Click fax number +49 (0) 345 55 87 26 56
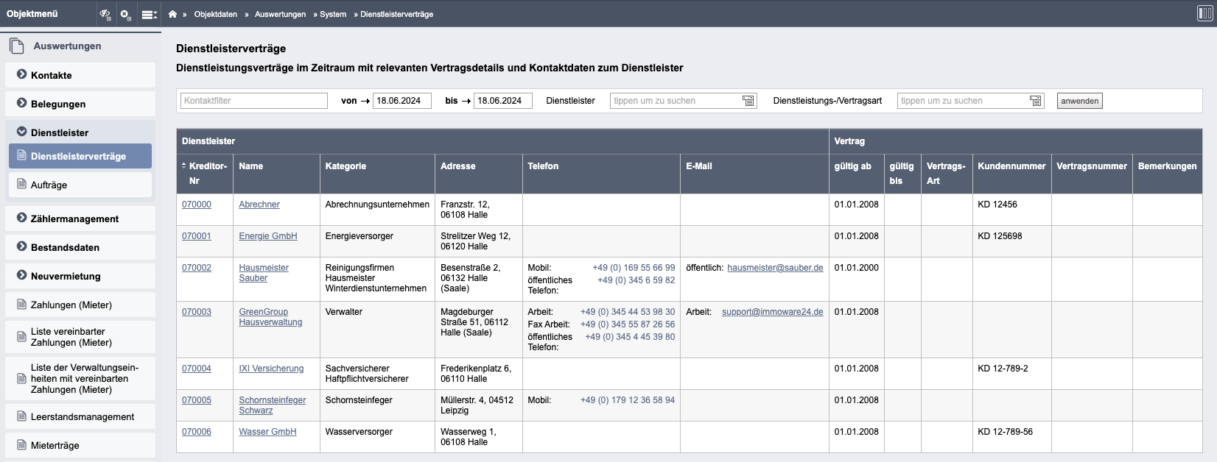Image resolution: width=1217 pixels, height=462 pixels. pos(628,324)
